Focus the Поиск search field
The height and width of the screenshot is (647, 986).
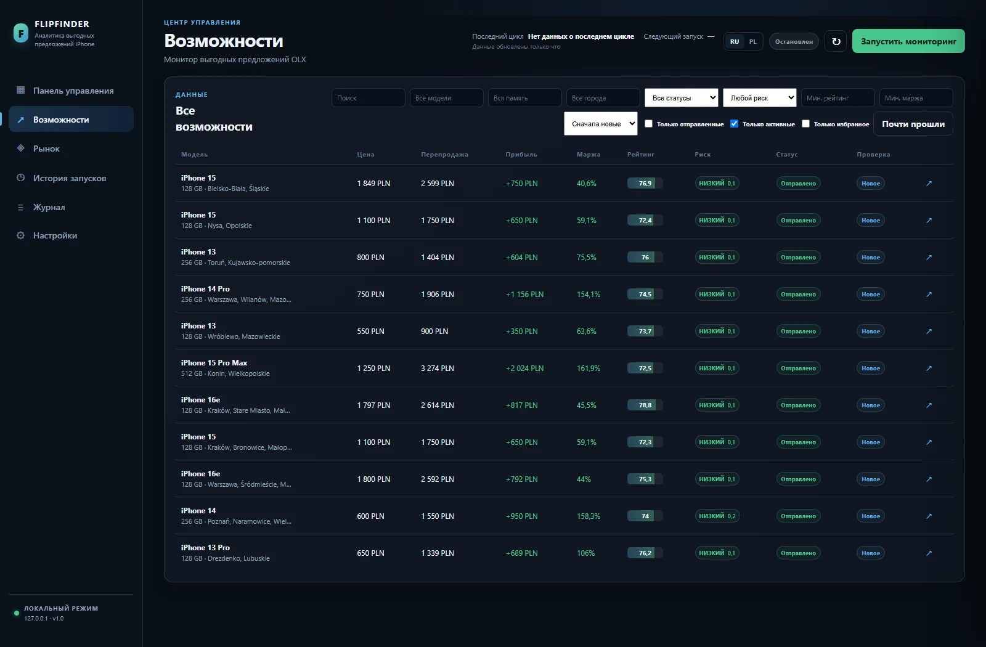369,97
